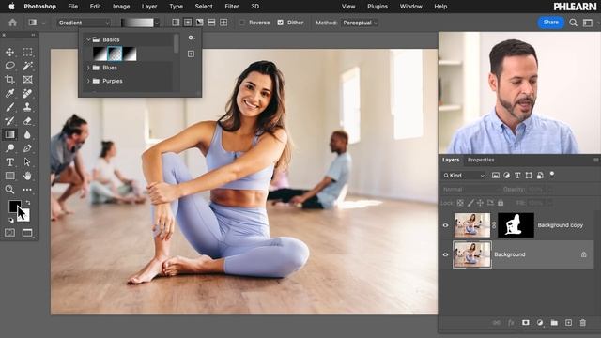601x338 pixels.
Task: Select the Path Selection tool
Action: [x=27, y=162]
